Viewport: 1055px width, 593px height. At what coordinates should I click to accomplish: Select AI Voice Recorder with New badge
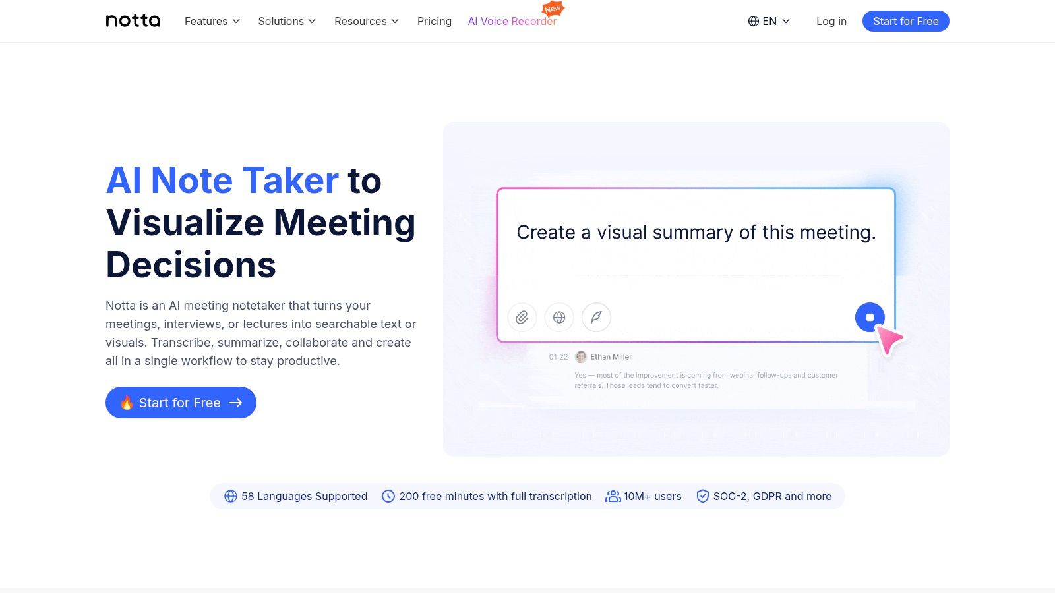click(512, 21)
